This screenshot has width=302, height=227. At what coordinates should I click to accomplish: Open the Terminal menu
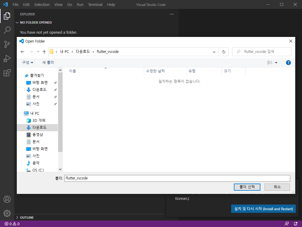point(95,5)
